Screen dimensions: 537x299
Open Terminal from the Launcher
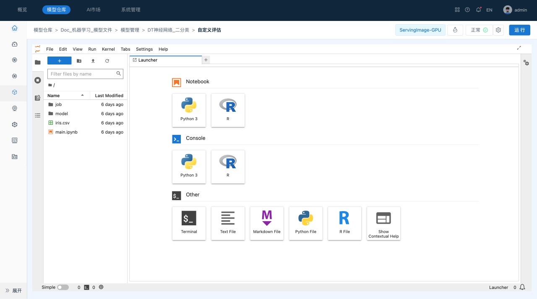[x=189, y=223]
